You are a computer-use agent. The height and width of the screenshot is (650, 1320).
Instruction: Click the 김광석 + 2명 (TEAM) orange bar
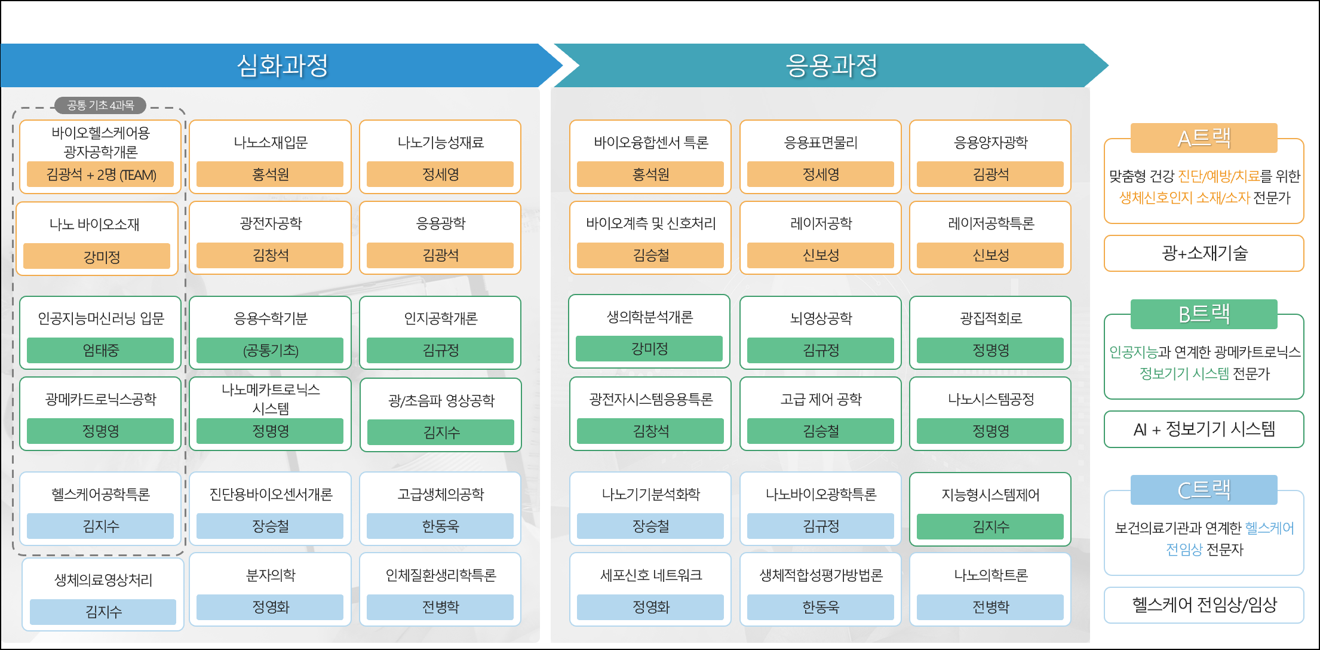tap(100, 174)
